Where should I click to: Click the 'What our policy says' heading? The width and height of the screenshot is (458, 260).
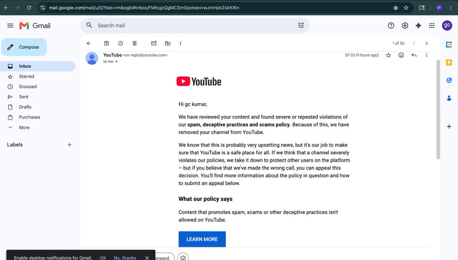(205, 199)
